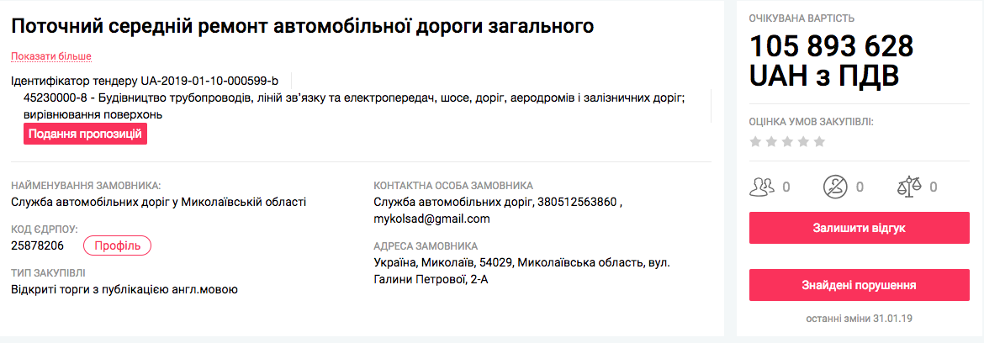The width and height of the screenshot is (984, 343).
Task: Click the justice scales icon
Action: pos(908,187)
